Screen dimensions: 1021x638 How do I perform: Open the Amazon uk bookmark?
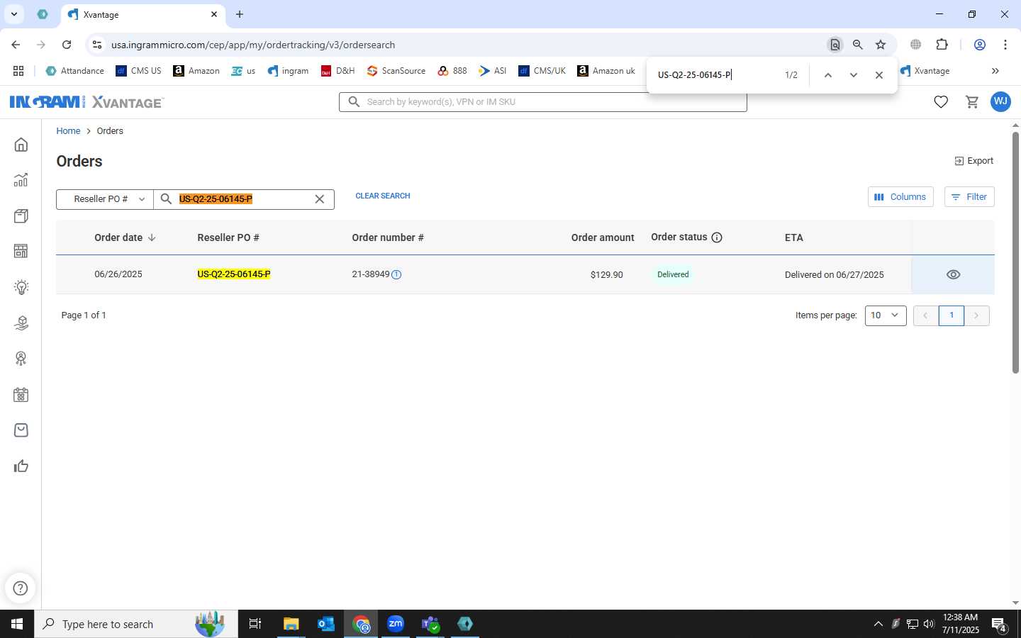click(606, 71)
